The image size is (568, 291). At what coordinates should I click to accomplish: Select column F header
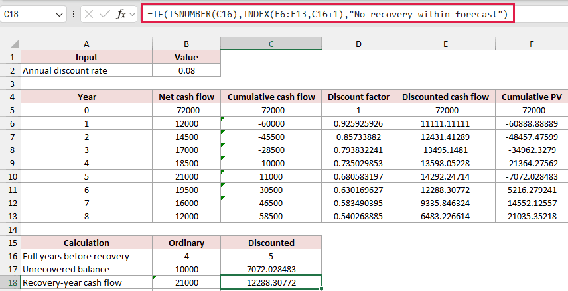532,44
